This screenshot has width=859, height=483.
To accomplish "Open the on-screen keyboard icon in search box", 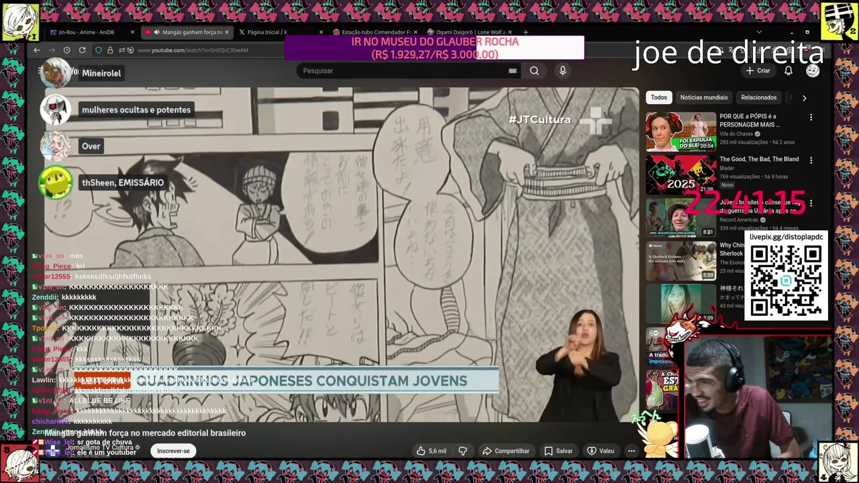I will [x=513, y=70].
